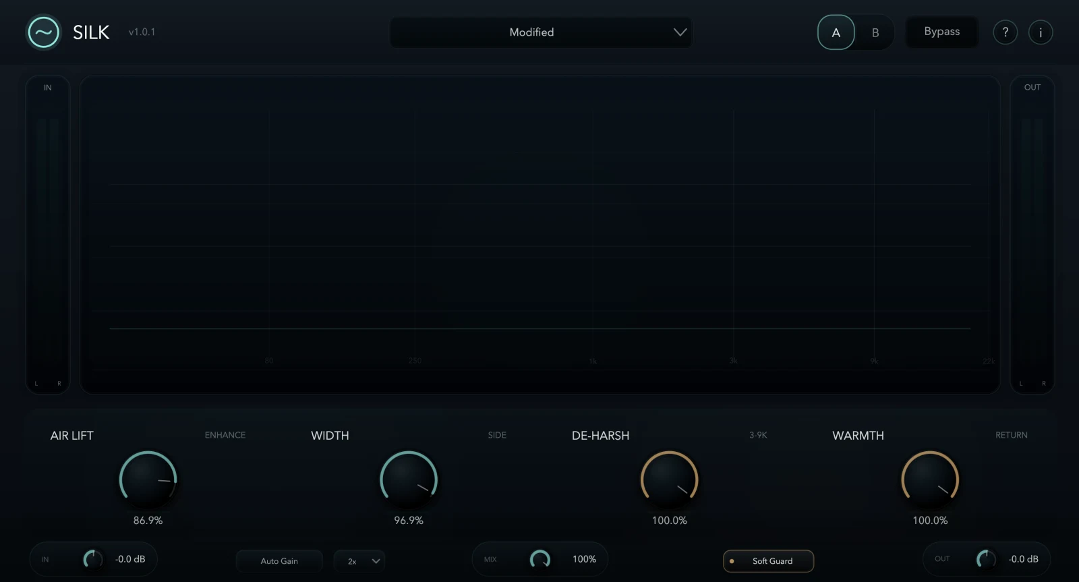Viewport: 1079px width, 582px height.
Task: Click the IN level meter
Action: tap(48, 234)
